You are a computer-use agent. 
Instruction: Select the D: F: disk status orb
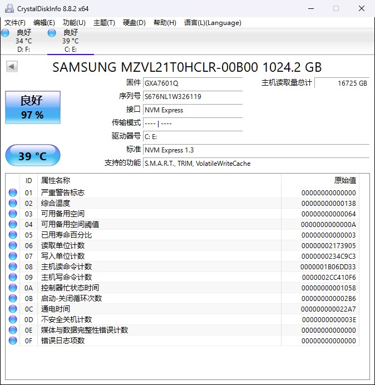tap(5, 33)
